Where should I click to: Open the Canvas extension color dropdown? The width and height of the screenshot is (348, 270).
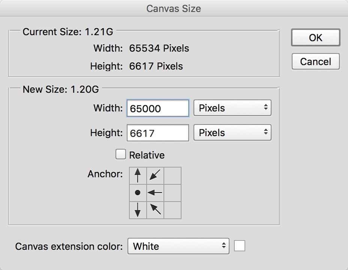tap(178, 246)
